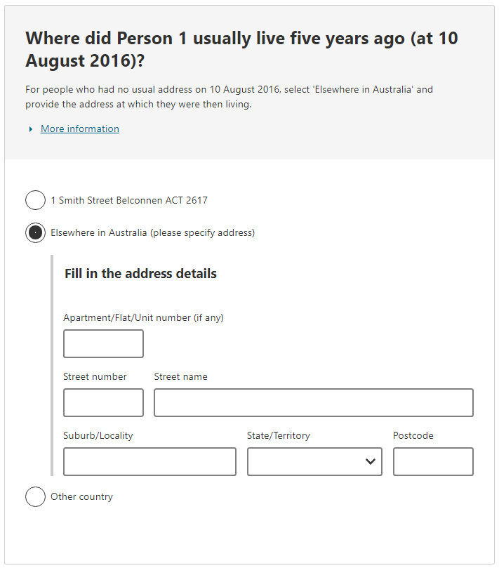Click the Postcode input field
Viewport: 499px width, 568px height.
click(433, 461)
